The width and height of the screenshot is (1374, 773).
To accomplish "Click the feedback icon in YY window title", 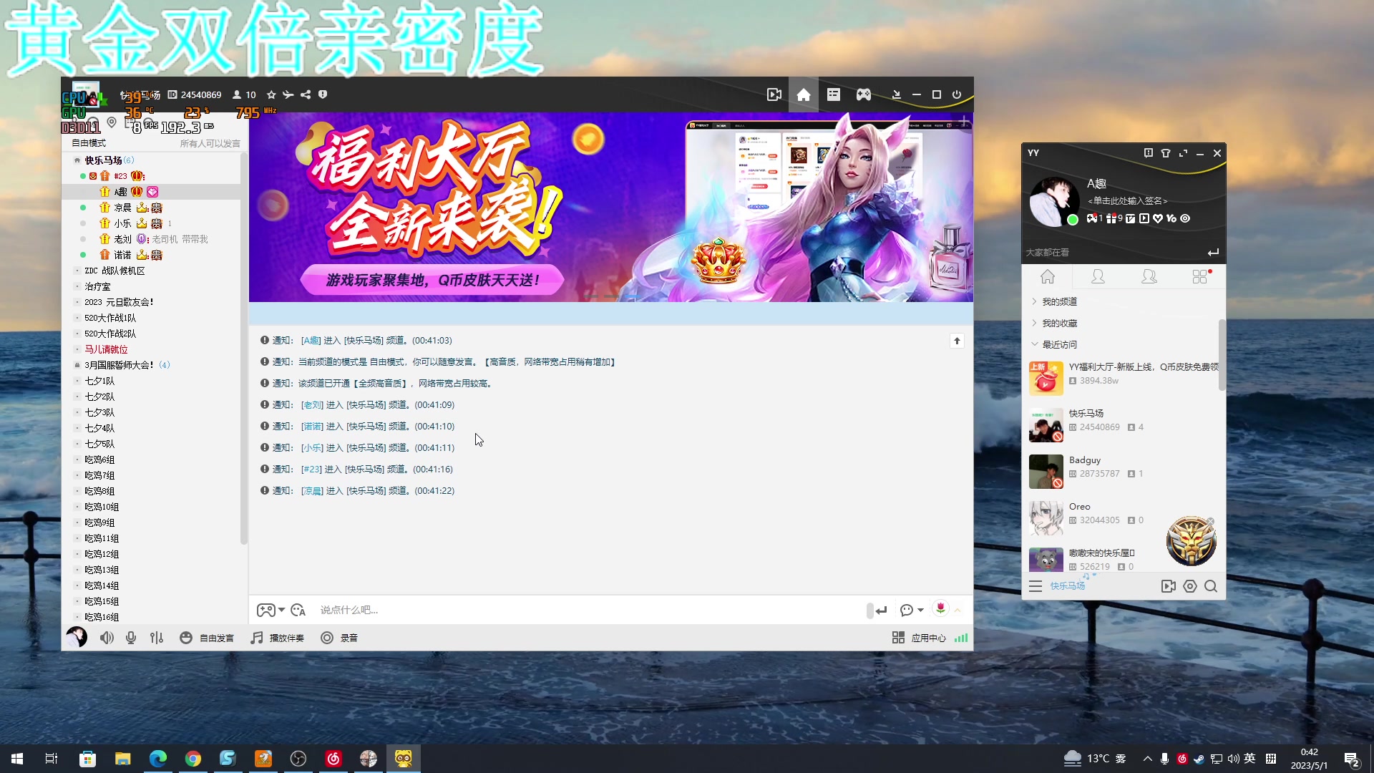I will (x=1148, y=153).
